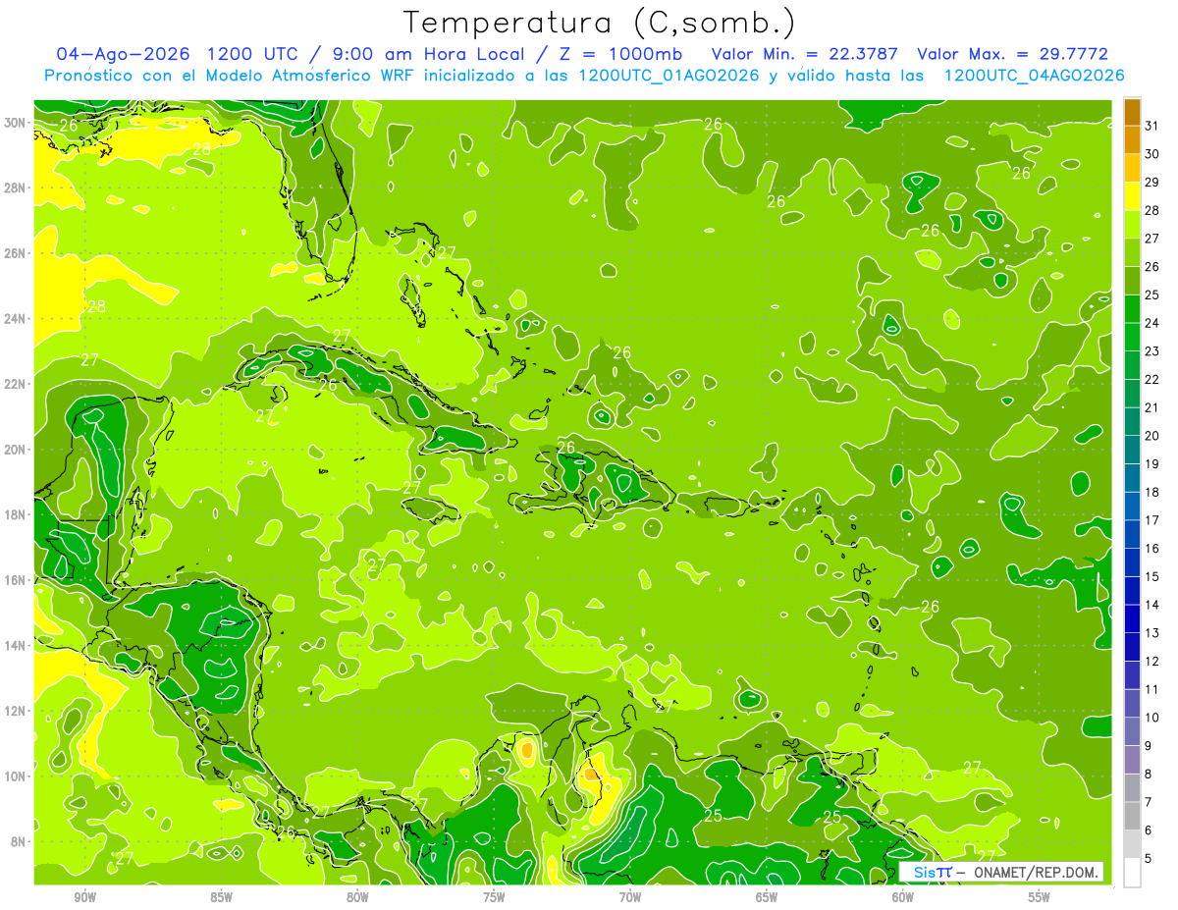
Task: Click the 85W longitude label
Action: coord(222,897)
